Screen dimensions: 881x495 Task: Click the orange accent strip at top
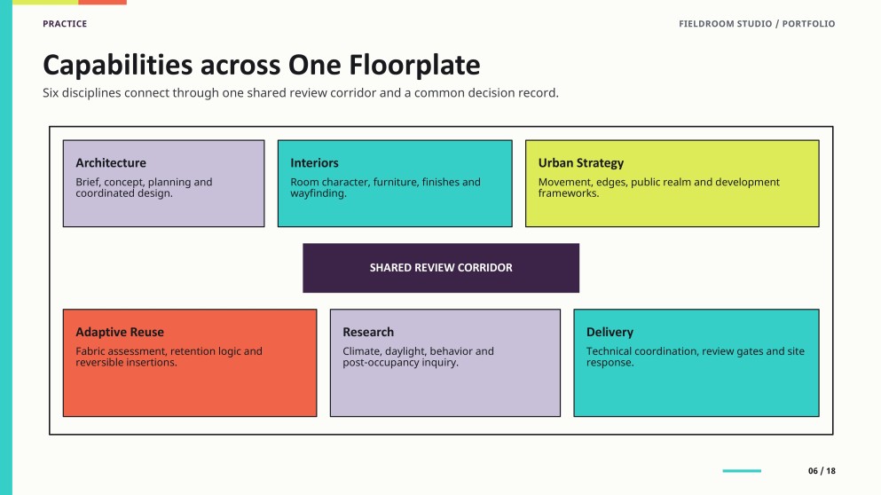click(102, 3)
